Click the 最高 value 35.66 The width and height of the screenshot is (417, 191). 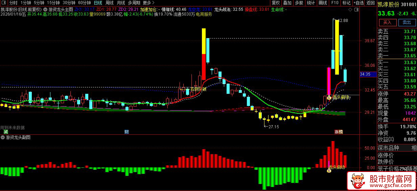click(x=410, y=100)
